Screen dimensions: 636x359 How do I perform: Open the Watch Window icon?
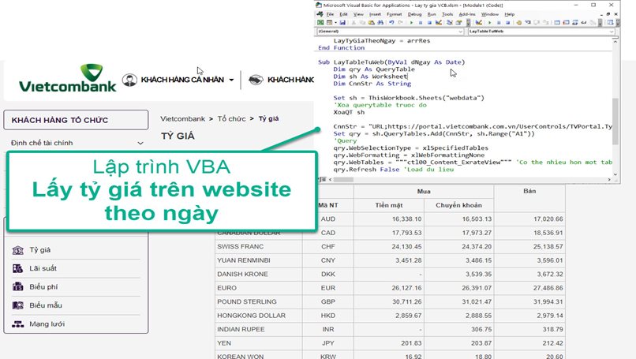pos(574,22)
